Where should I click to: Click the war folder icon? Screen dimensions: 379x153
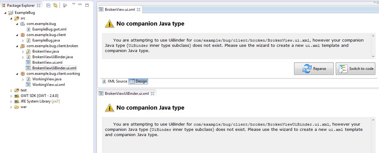[17, 107]
